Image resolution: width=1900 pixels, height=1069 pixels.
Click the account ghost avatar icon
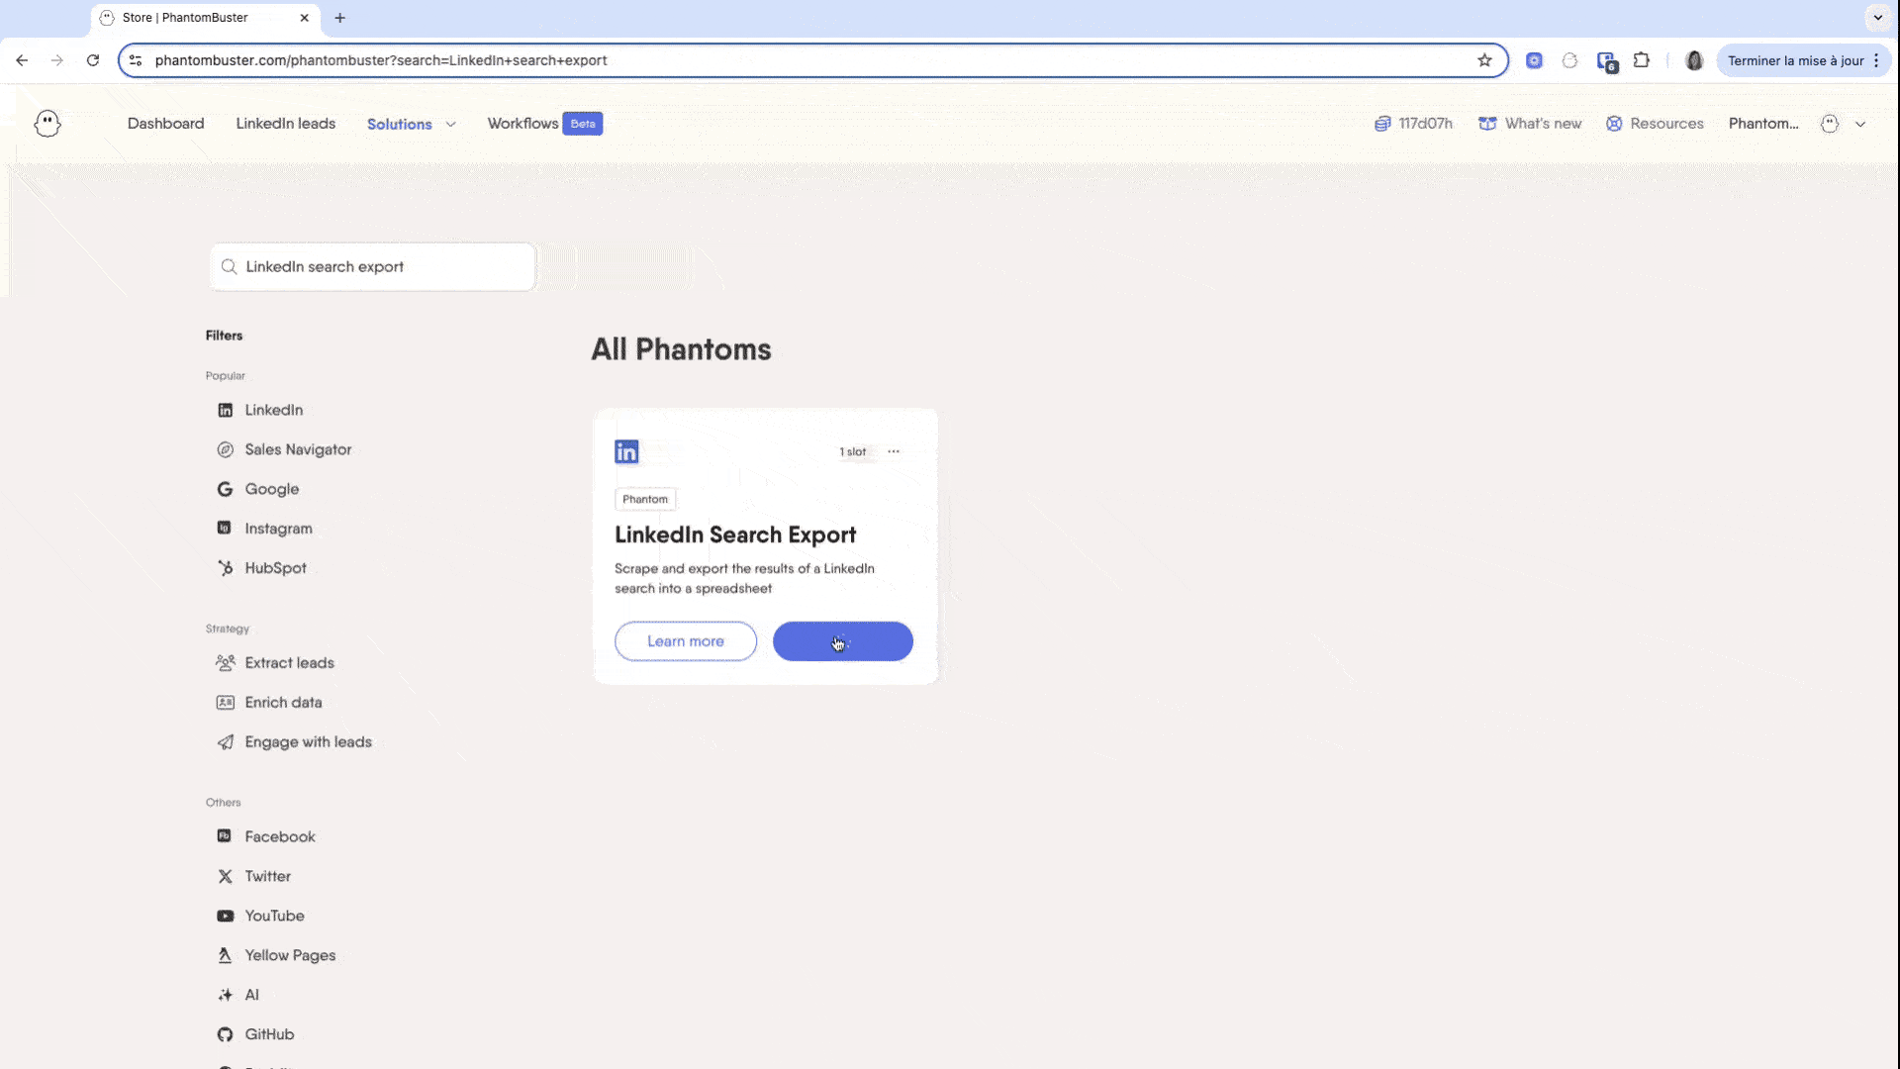(1830, 124)
